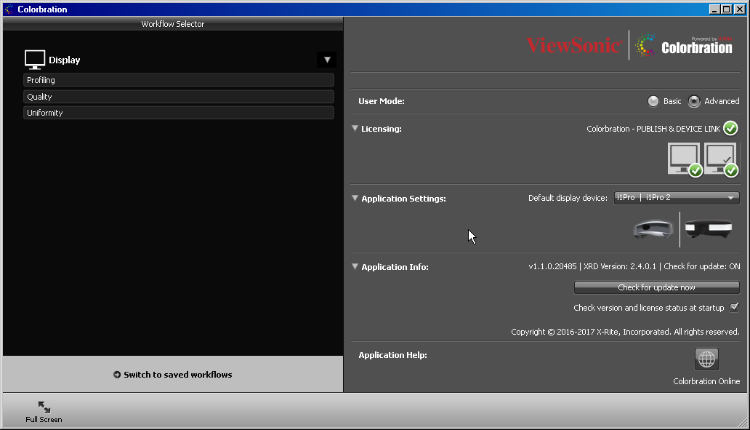Collapse the Application Info section
The height and width of the screenshot is (430, 750).
click(355, 267)
